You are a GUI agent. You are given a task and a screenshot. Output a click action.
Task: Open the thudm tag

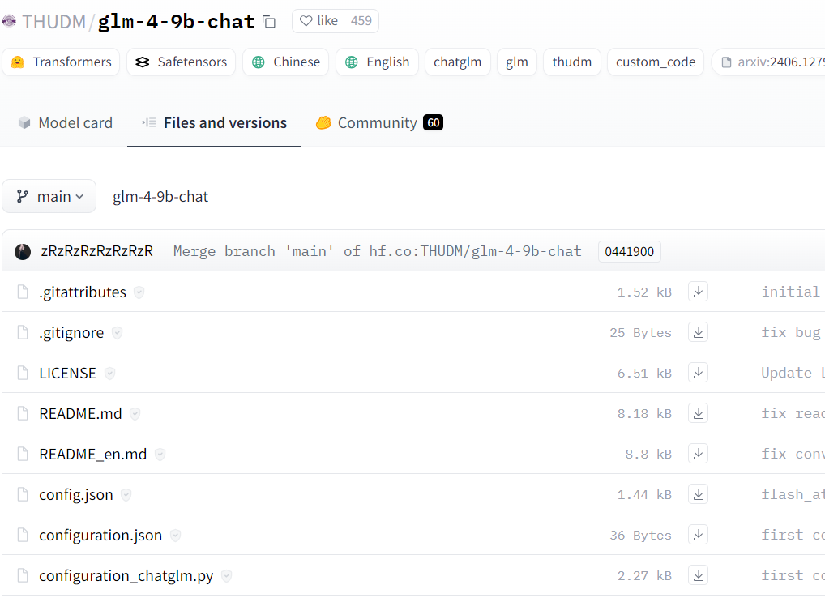coord(572,62)
